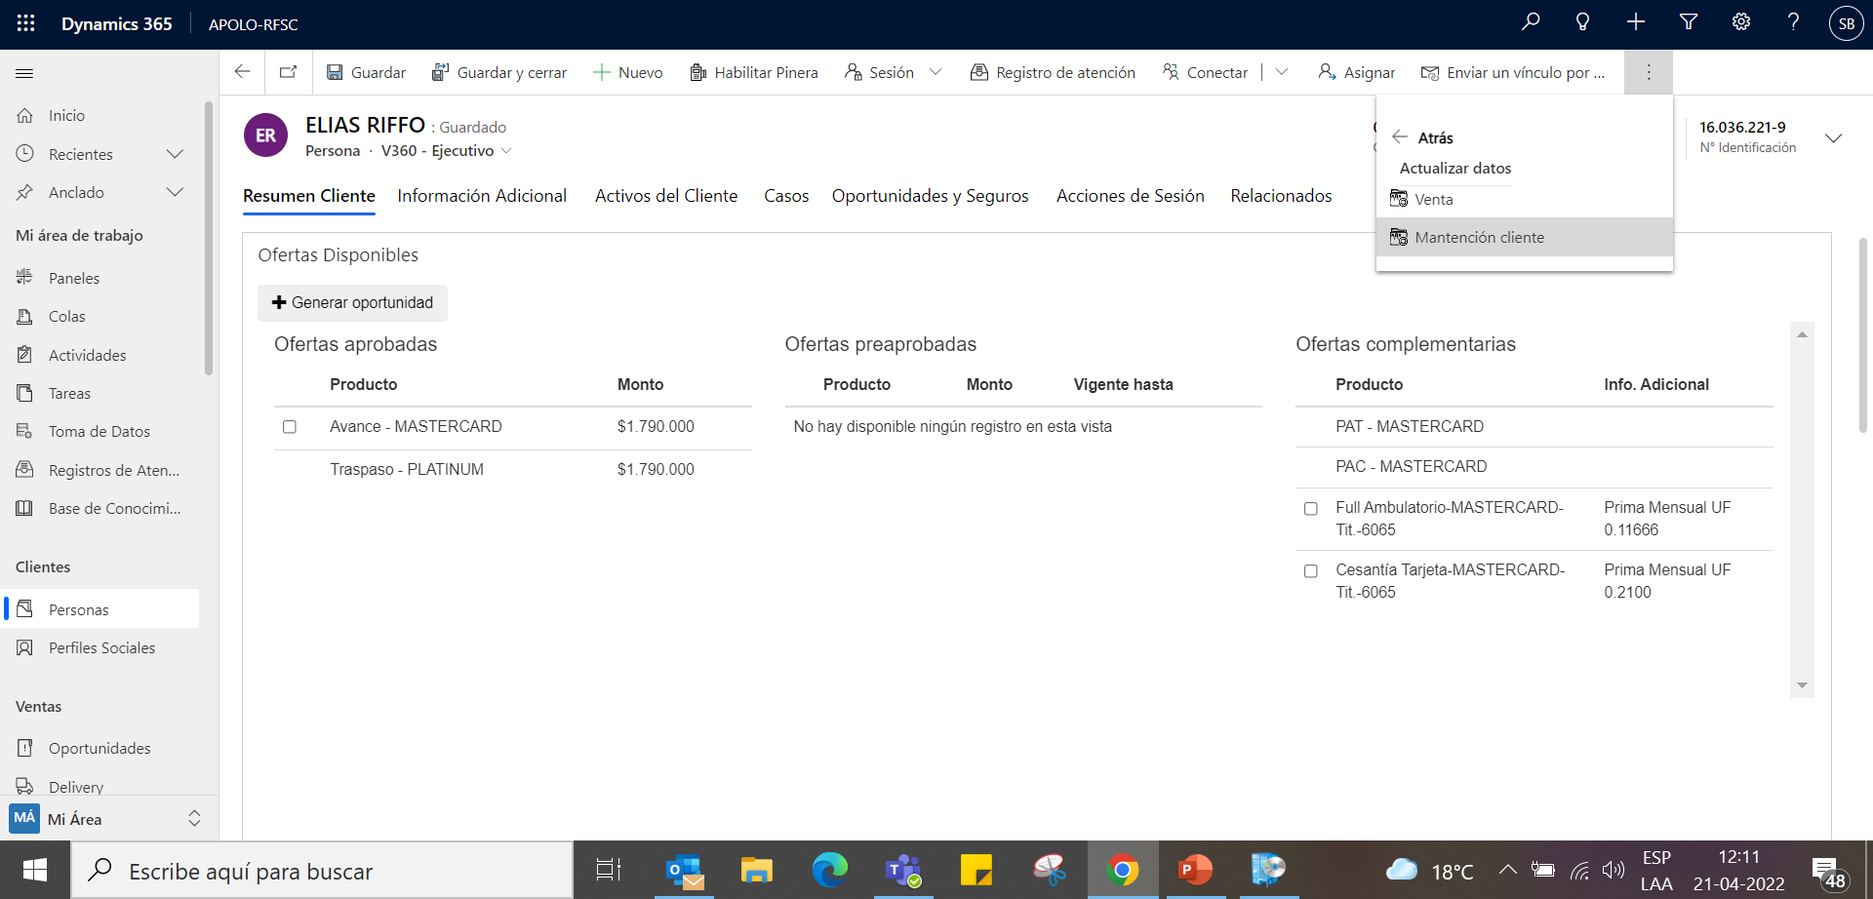Image resolution: width=1873 pixels, height=899 pixels.
Task: Open the more commands ellipsis
Action: (1649, 72)
